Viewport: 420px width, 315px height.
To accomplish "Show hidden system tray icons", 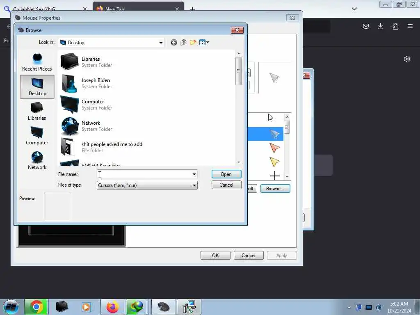I will click(349, 307).
